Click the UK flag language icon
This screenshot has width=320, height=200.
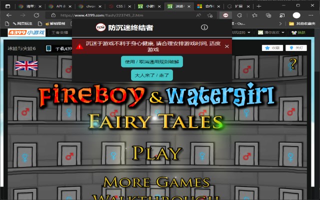pyautogui.click(x=26, y=65)
